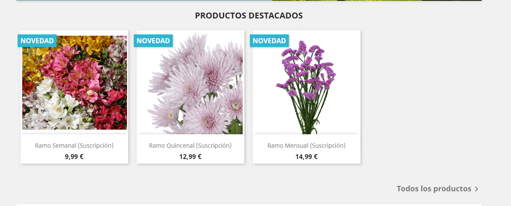Screen dimensions: 511x206
Task: Click the banner image strip at top
Action: click(249, 0)
